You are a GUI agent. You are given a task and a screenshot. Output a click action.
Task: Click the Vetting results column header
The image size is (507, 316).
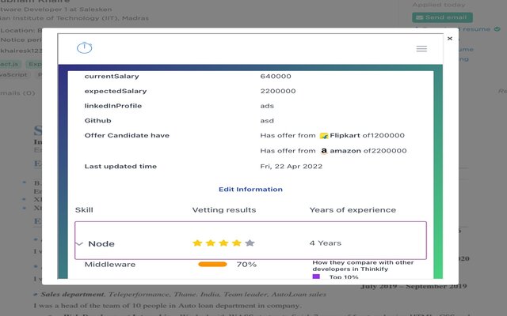224,210
